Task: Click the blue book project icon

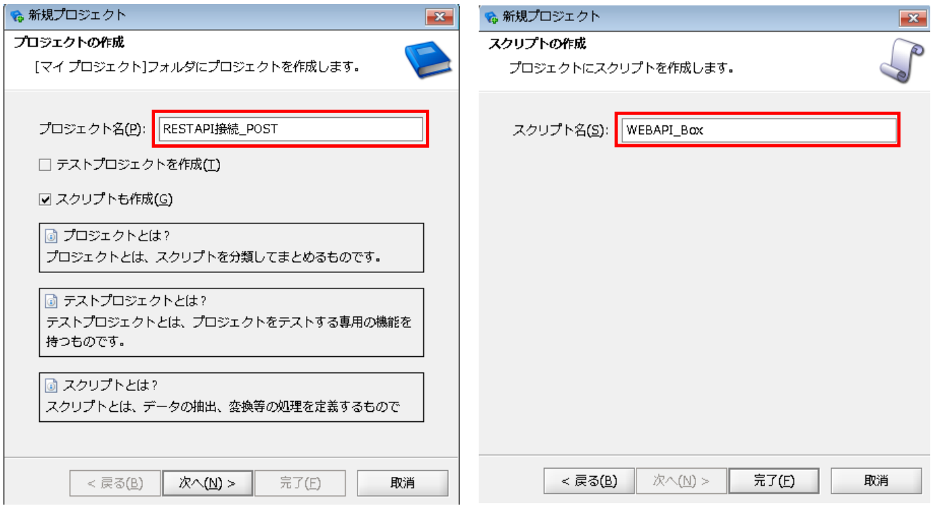Action: [428, 62]
